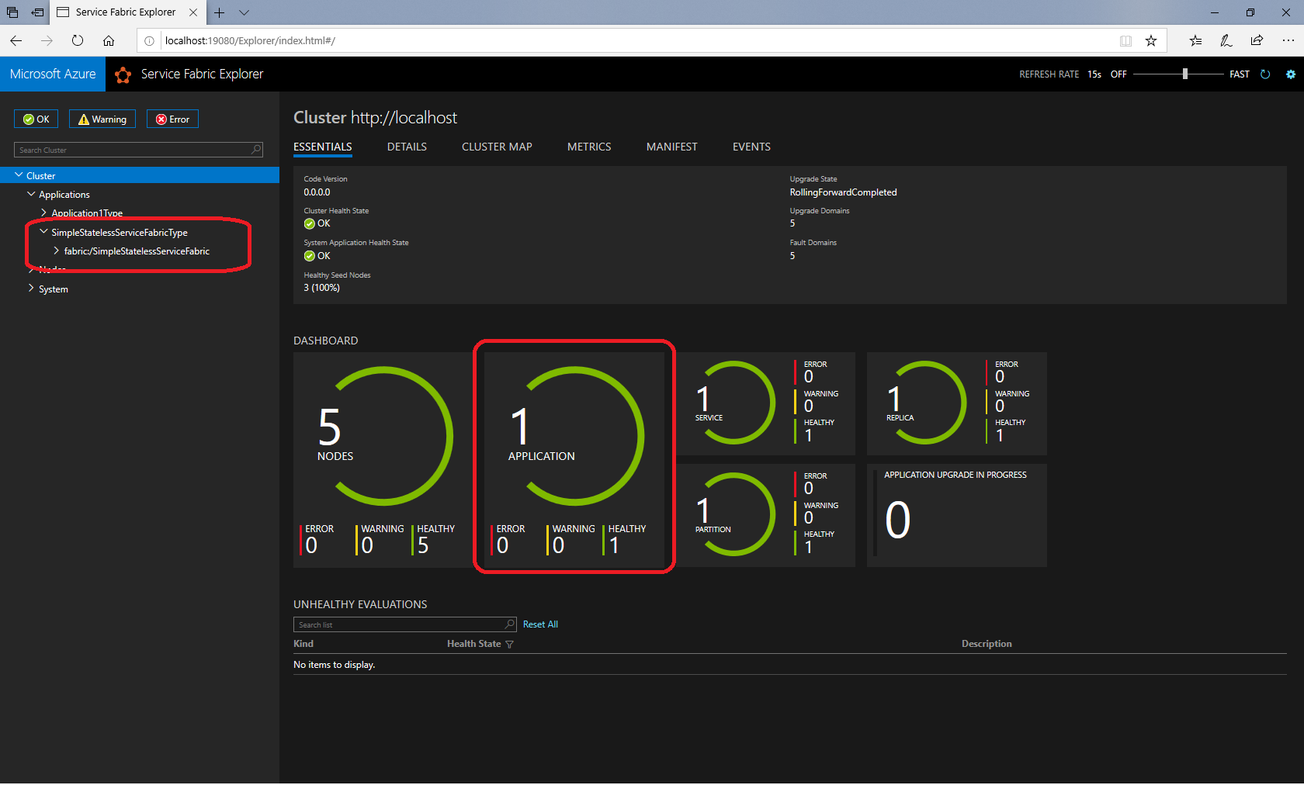The width and height of the screenshot is (1304, 785).
Task: Click the tabs you've set aside icon
Action: tap(12, 12)
